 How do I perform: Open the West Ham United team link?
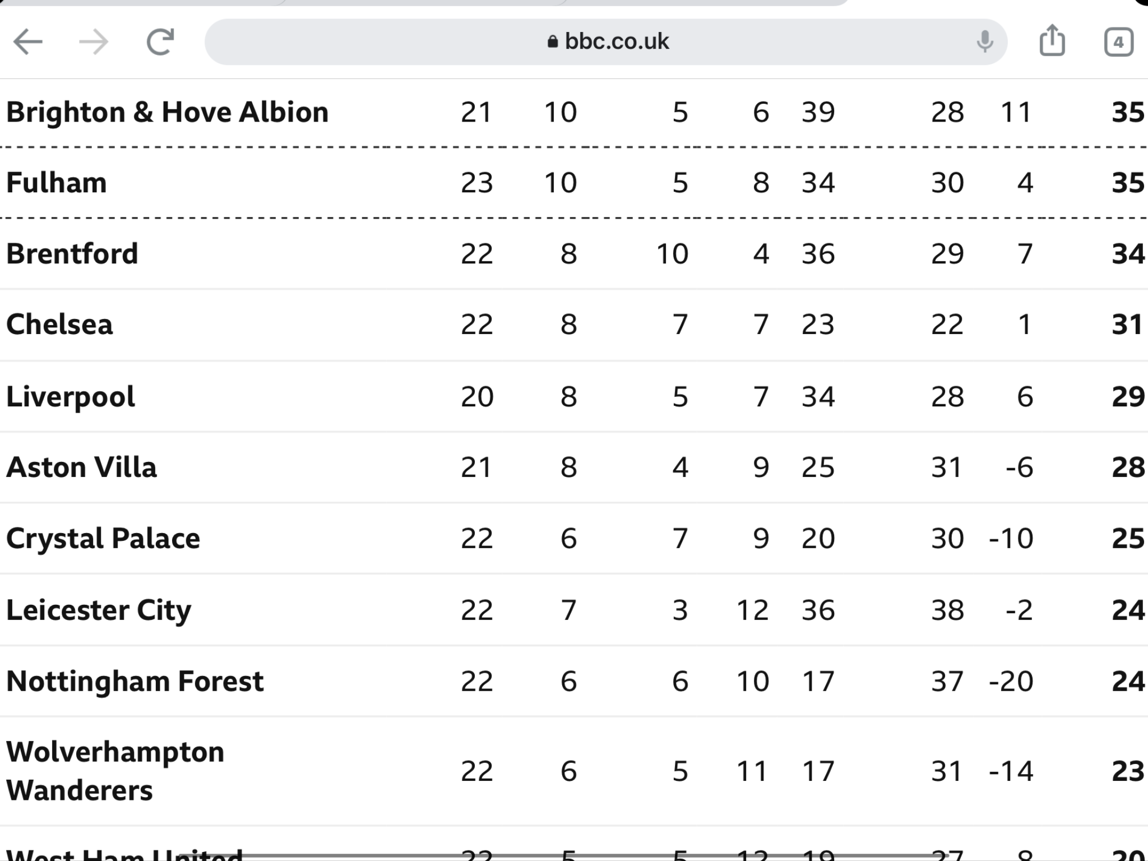point(124,853)
